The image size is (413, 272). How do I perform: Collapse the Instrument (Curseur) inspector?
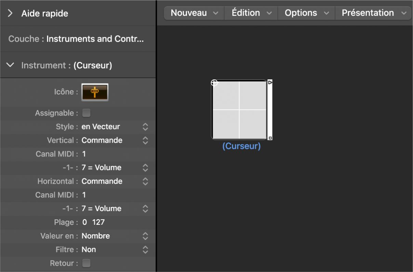(10, 65)
